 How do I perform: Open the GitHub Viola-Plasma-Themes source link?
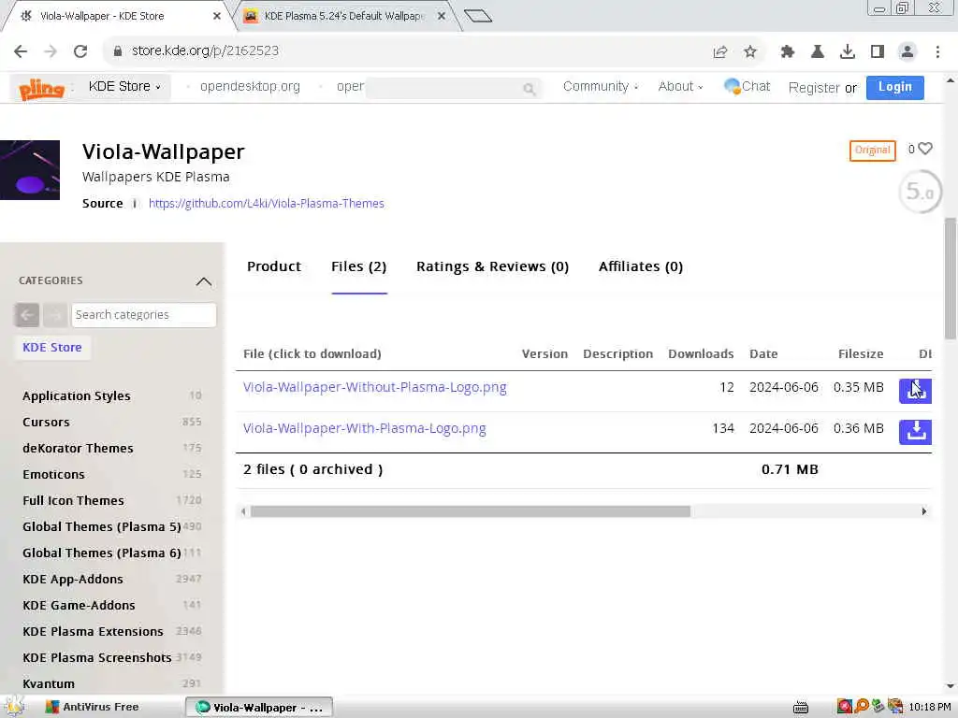[x=267, y=203]
